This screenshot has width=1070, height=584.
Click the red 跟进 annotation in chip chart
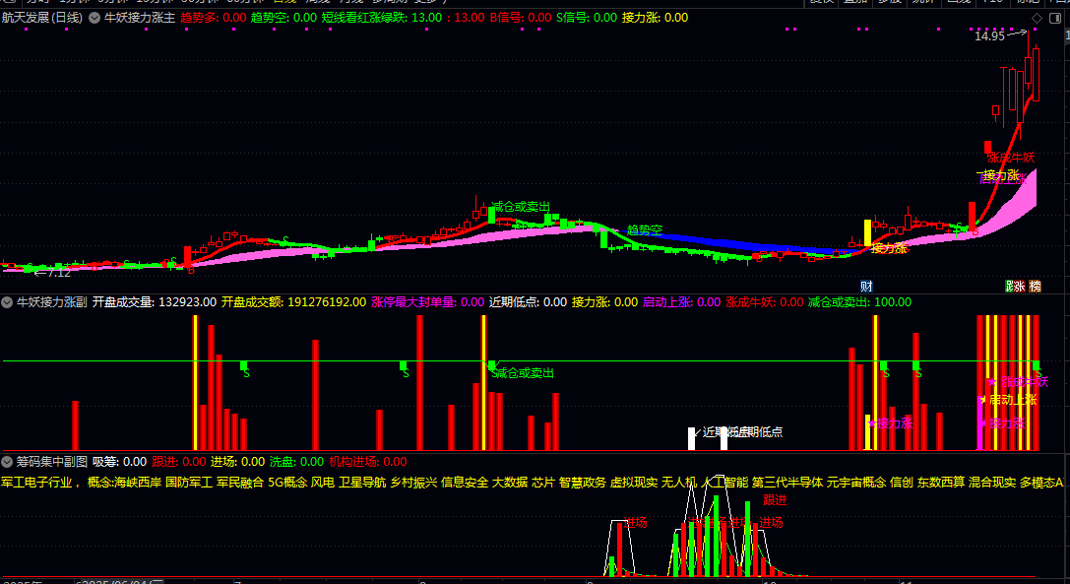(x=775, y=500)
